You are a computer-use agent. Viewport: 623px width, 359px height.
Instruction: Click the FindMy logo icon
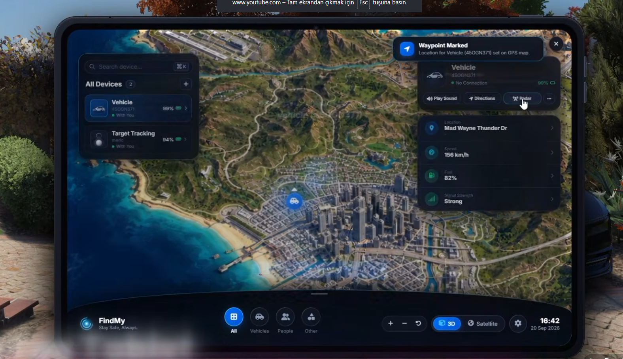(x=86, y=323)
